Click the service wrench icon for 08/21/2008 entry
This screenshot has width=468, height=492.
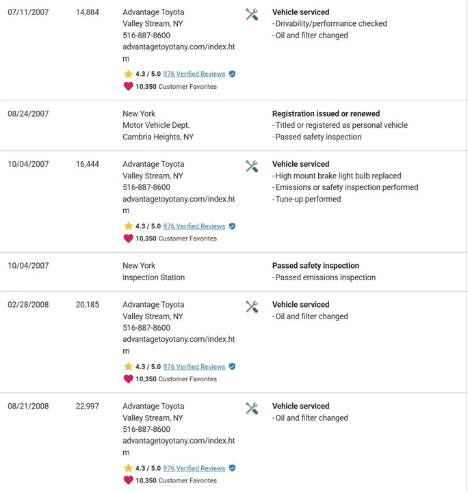tap(252, 409)
